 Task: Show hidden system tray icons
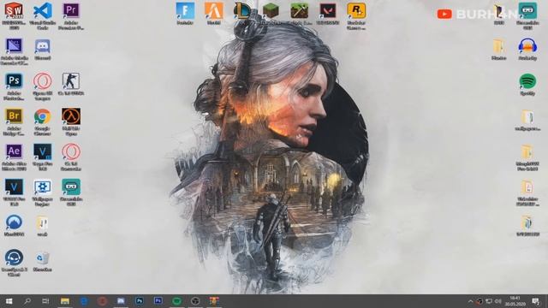pos(470,301)
